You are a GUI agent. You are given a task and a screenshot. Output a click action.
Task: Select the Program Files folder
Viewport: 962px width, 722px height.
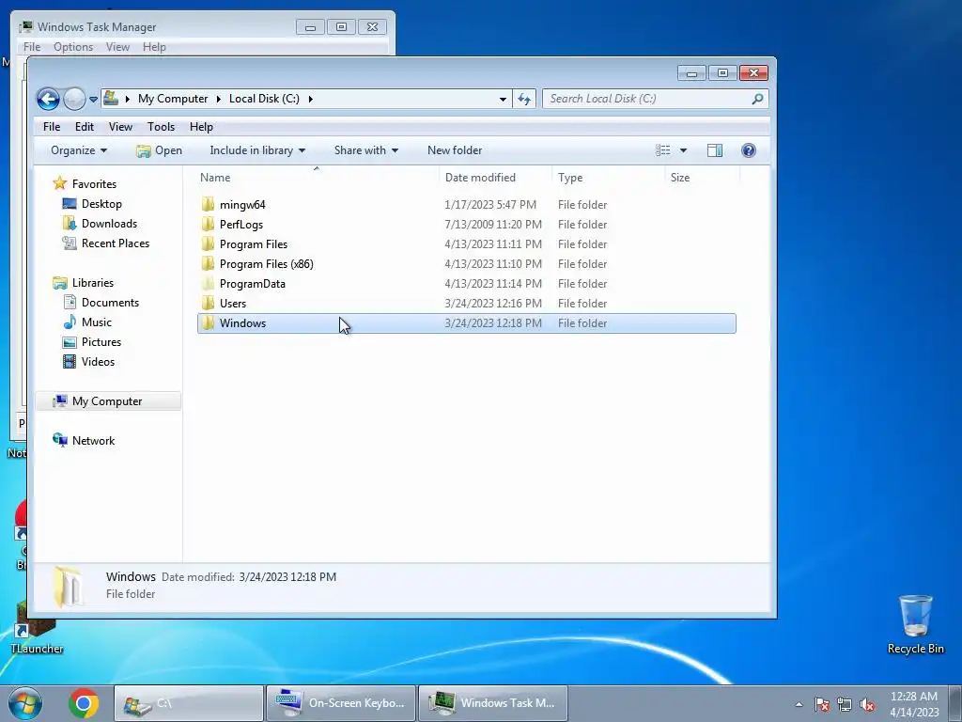466,243
